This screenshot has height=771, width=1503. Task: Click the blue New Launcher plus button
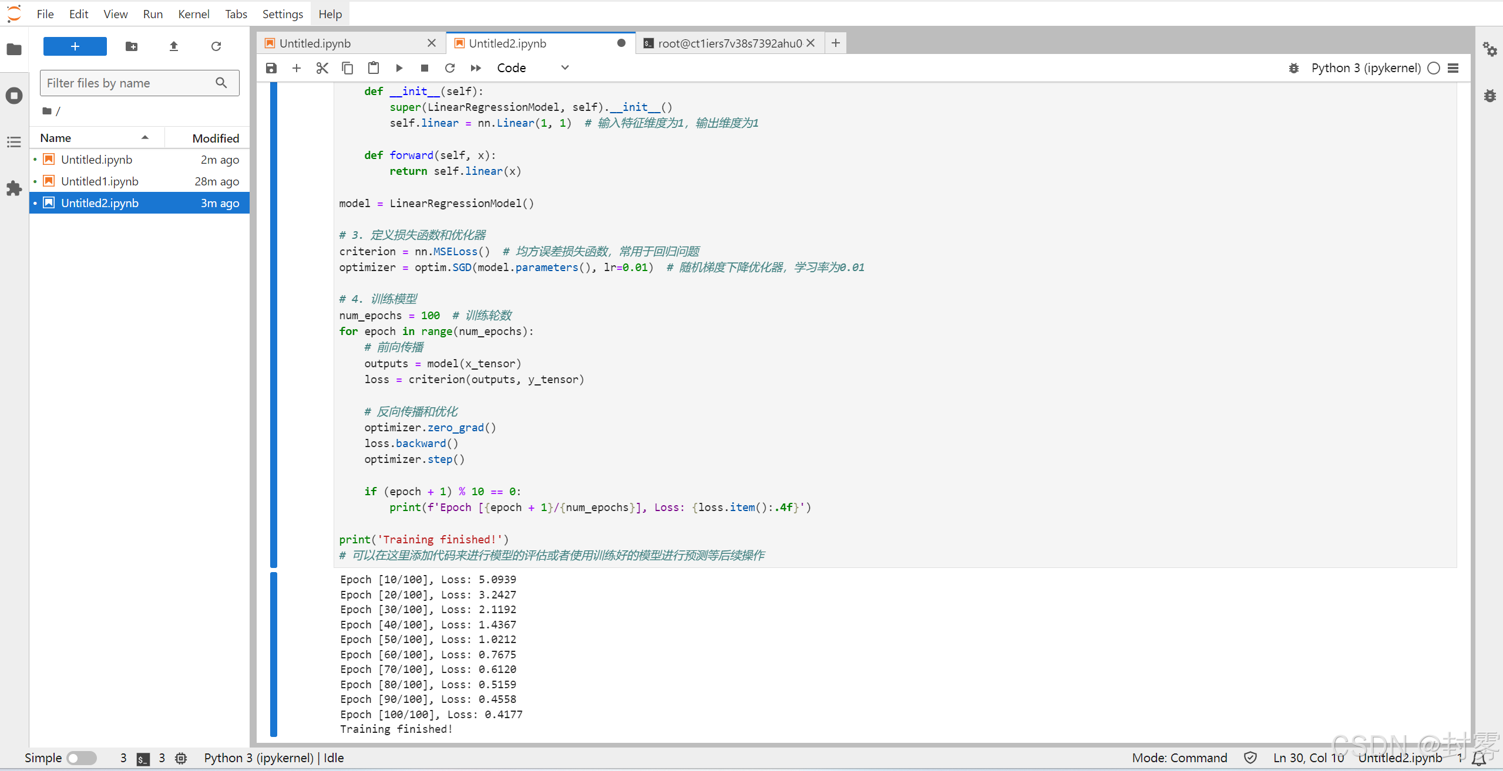tap(75, 46)
